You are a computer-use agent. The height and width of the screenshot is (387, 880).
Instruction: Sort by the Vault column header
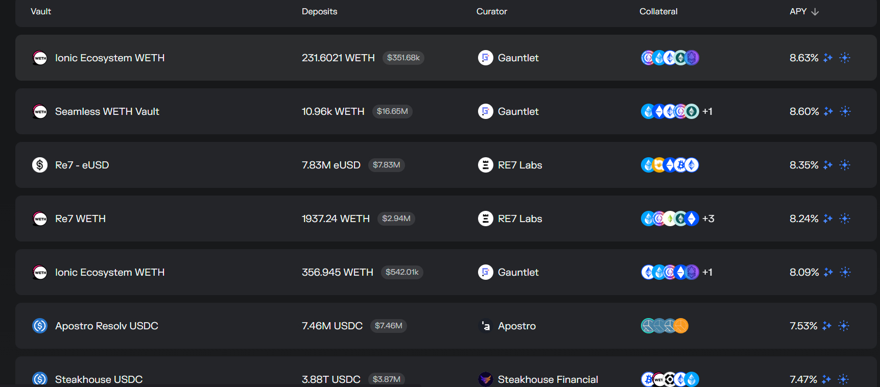coord(41,12)
